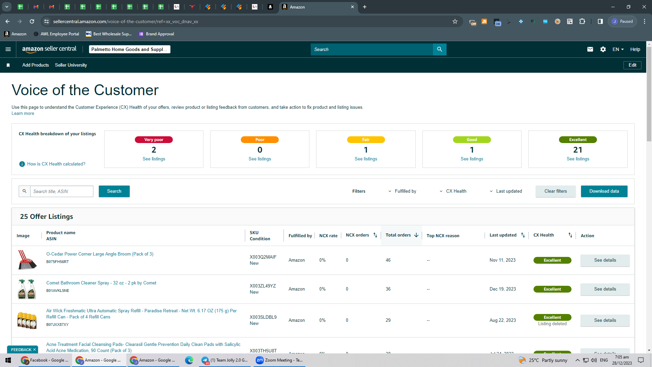Expand the CX Health filter dropdown
Viewport: 652px width, 367px height.
pyautogui.click(x=453, y=191)
